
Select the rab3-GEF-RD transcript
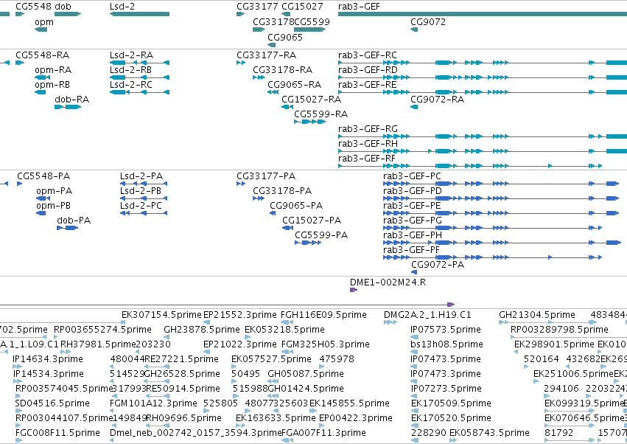[368, 69]
